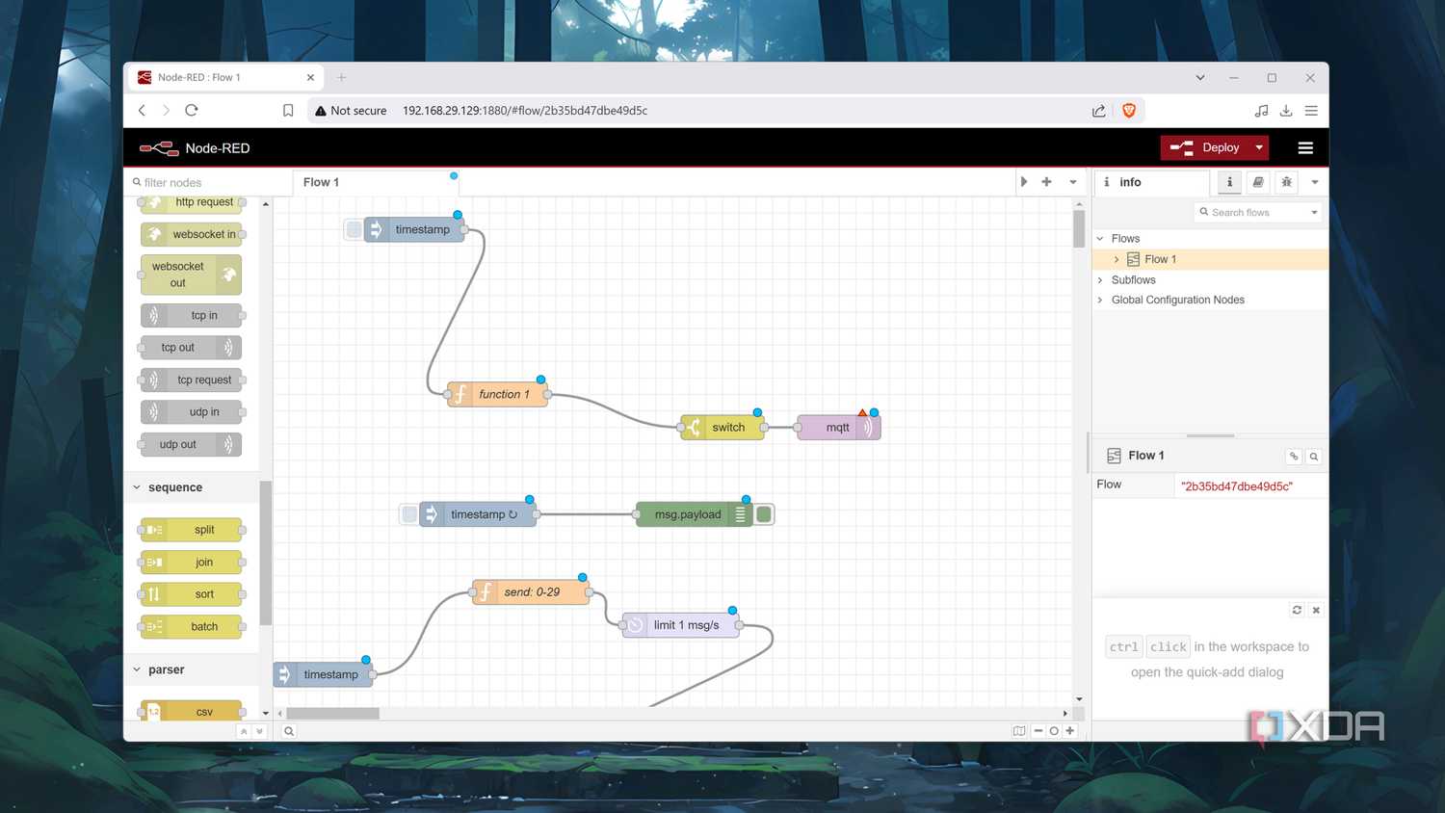
Task: Open the help book sidebar icon
Action: click(x=1258, y=182)
